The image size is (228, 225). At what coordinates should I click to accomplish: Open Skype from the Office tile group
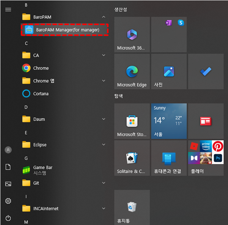click(x=181, y=23)
